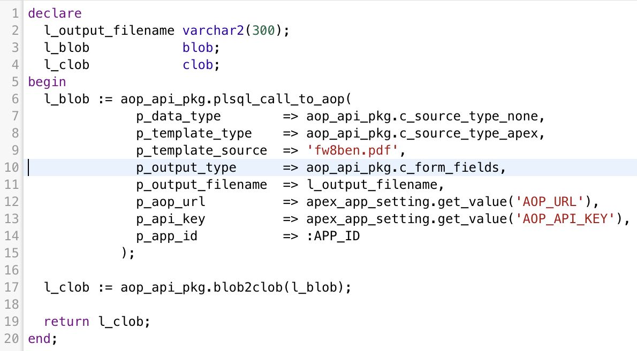637x351 pixels.
Task: Click the p_api_key parameter
Action: 171,219
